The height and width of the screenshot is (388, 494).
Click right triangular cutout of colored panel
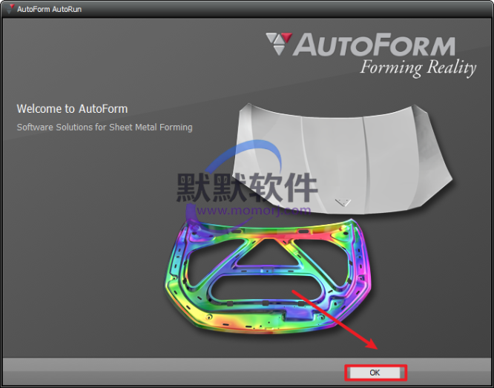(x=310, y=251)
